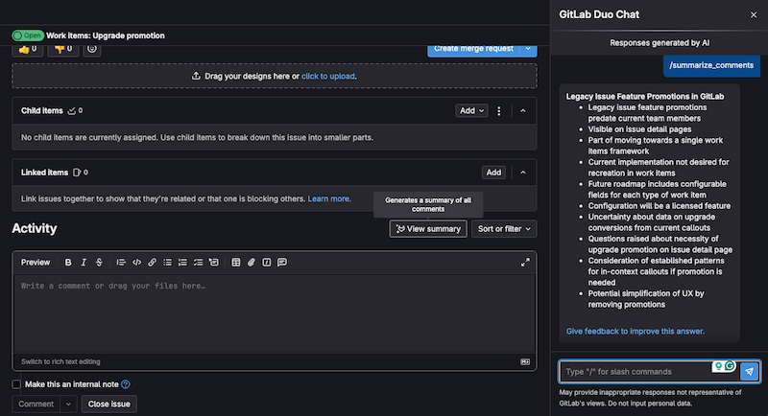Open 'Give feedback to improve this answer' link
768x416 pixels.
tap(635, 331)
